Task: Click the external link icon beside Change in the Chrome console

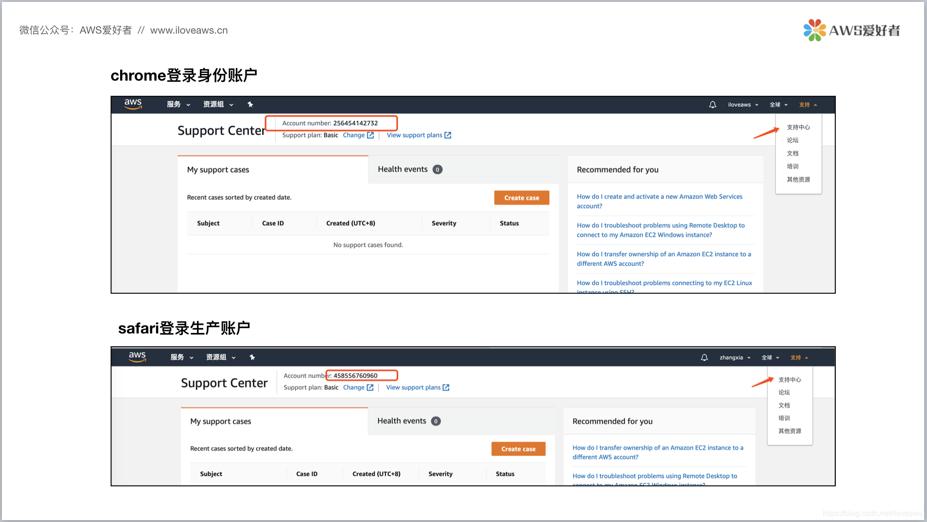Action: [x=370, y=135]
